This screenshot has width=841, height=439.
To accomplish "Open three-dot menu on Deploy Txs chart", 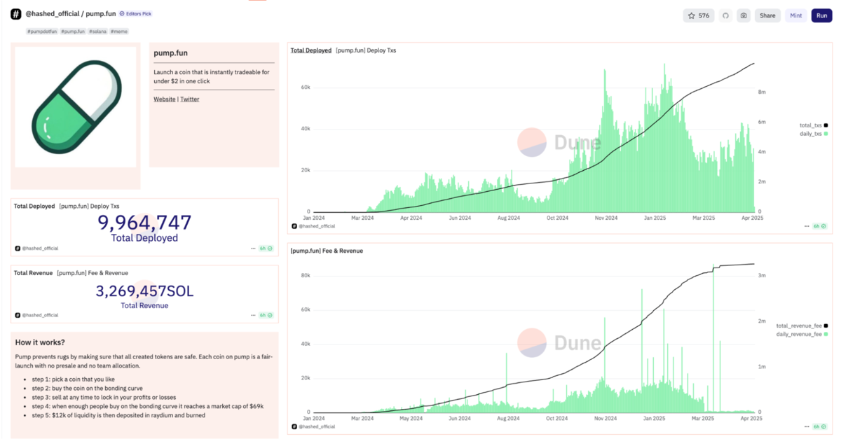I will 807,226.
